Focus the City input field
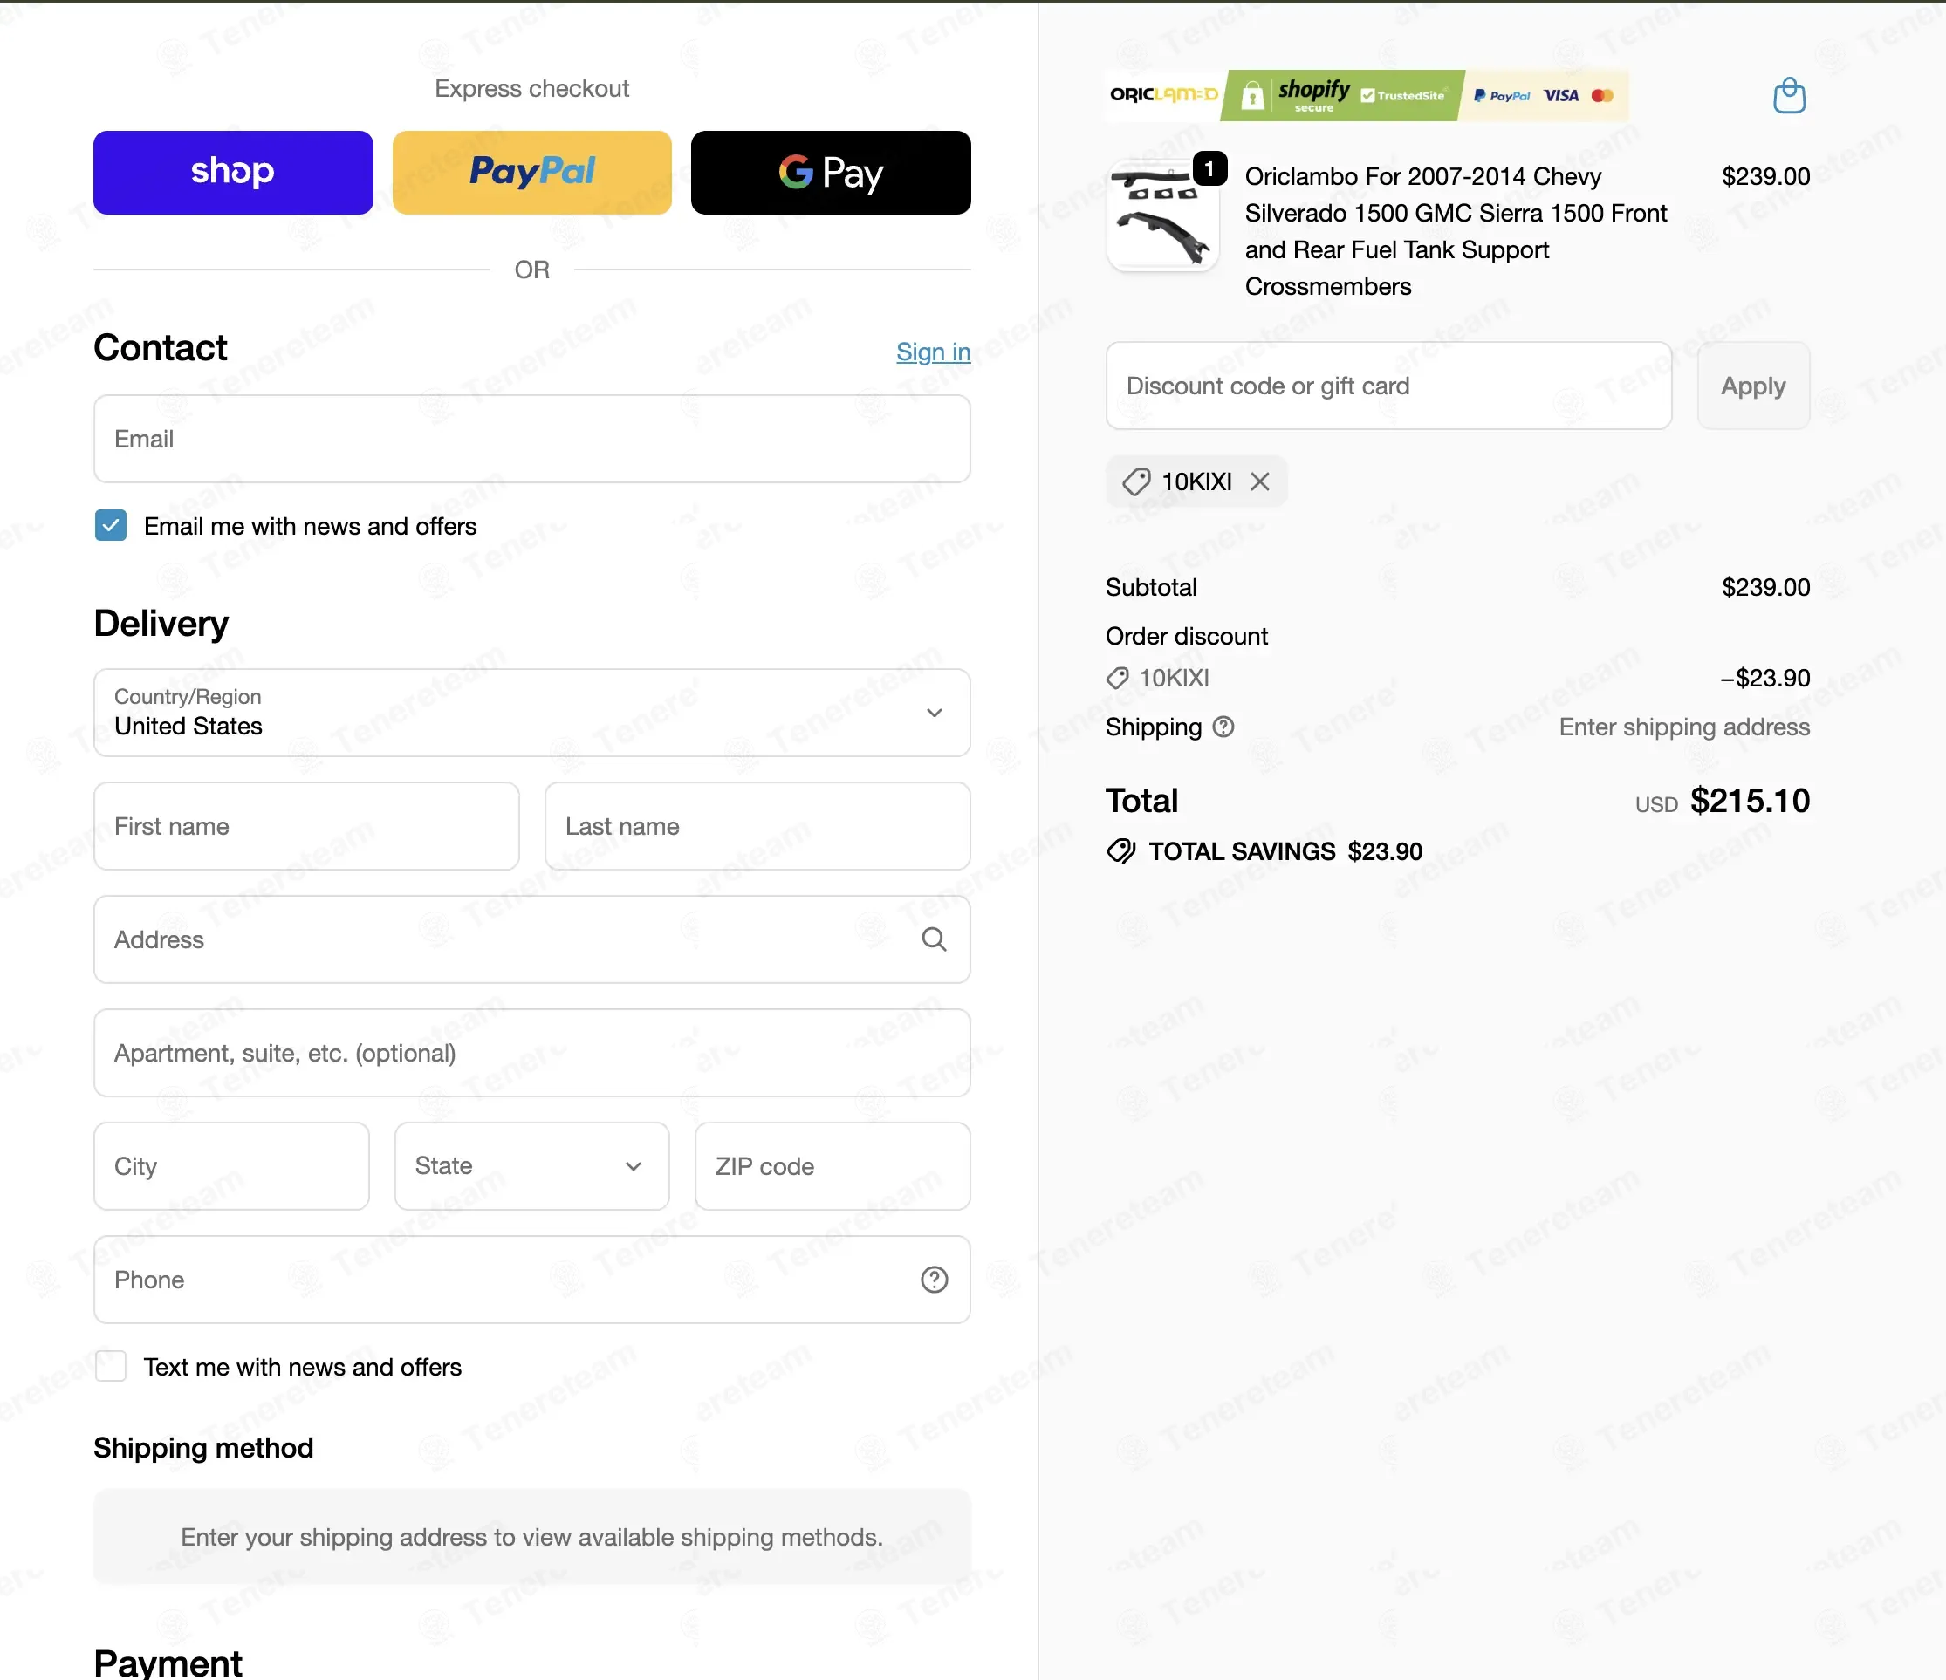This screenshot has height=1680, width=1946. pyautogui.click(x=231, y=1165)
